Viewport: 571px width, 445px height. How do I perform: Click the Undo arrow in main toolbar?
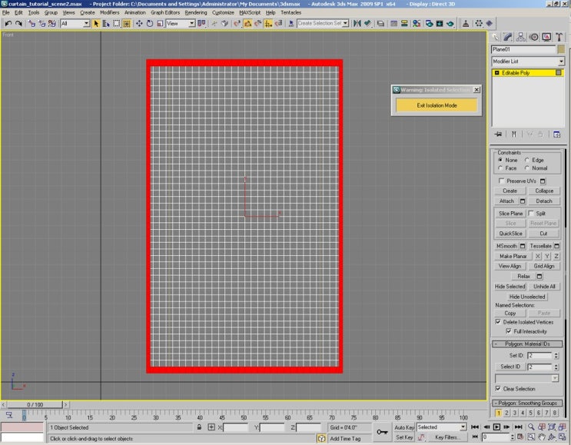click(x=8, y=24)
